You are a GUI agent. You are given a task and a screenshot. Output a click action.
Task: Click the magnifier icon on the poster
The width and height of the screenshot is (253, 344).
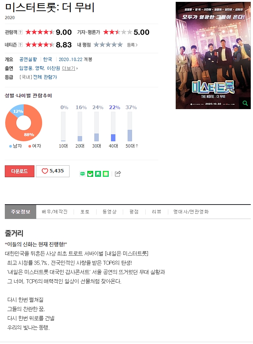click(245, 103)
